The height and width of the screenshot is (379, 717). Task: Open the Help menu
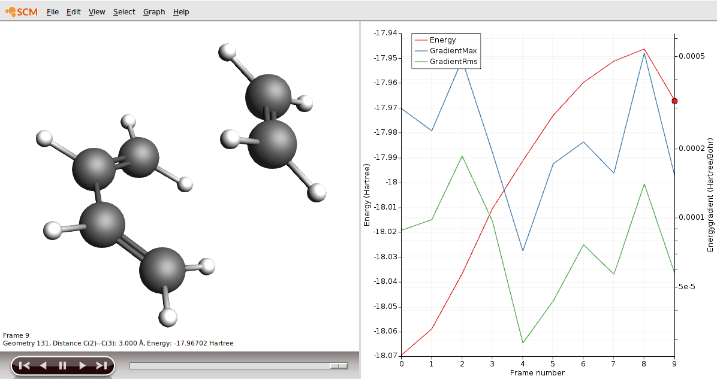point(181,12)
